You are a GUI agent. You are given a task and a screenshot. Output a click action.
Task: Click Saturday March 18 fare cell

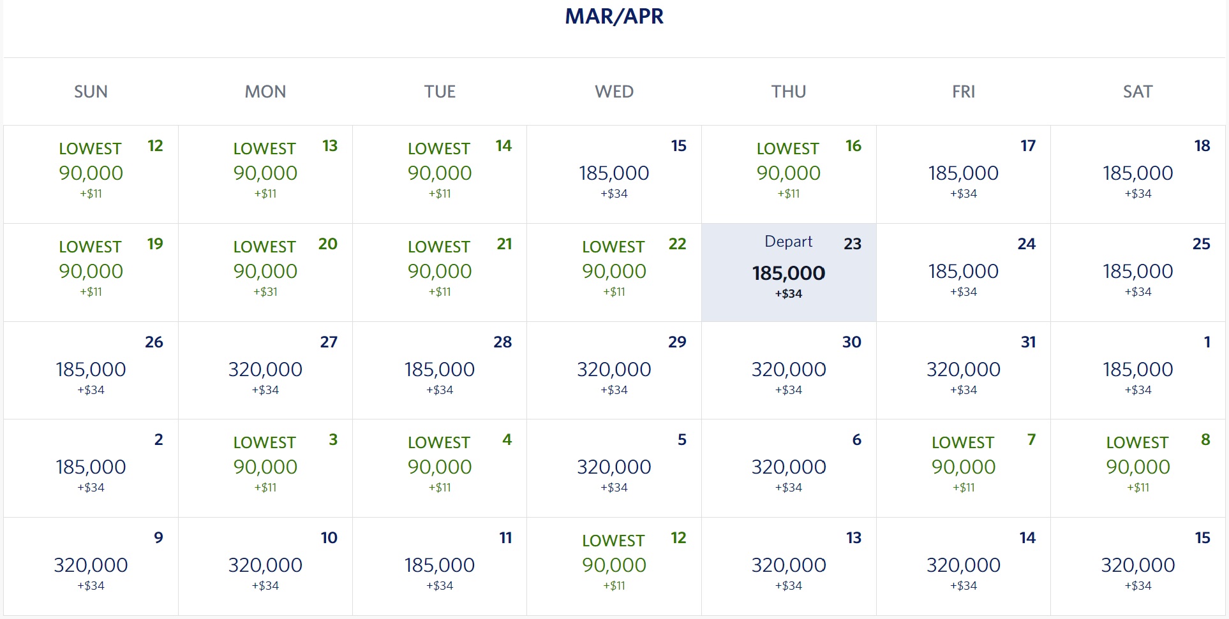1138,174
